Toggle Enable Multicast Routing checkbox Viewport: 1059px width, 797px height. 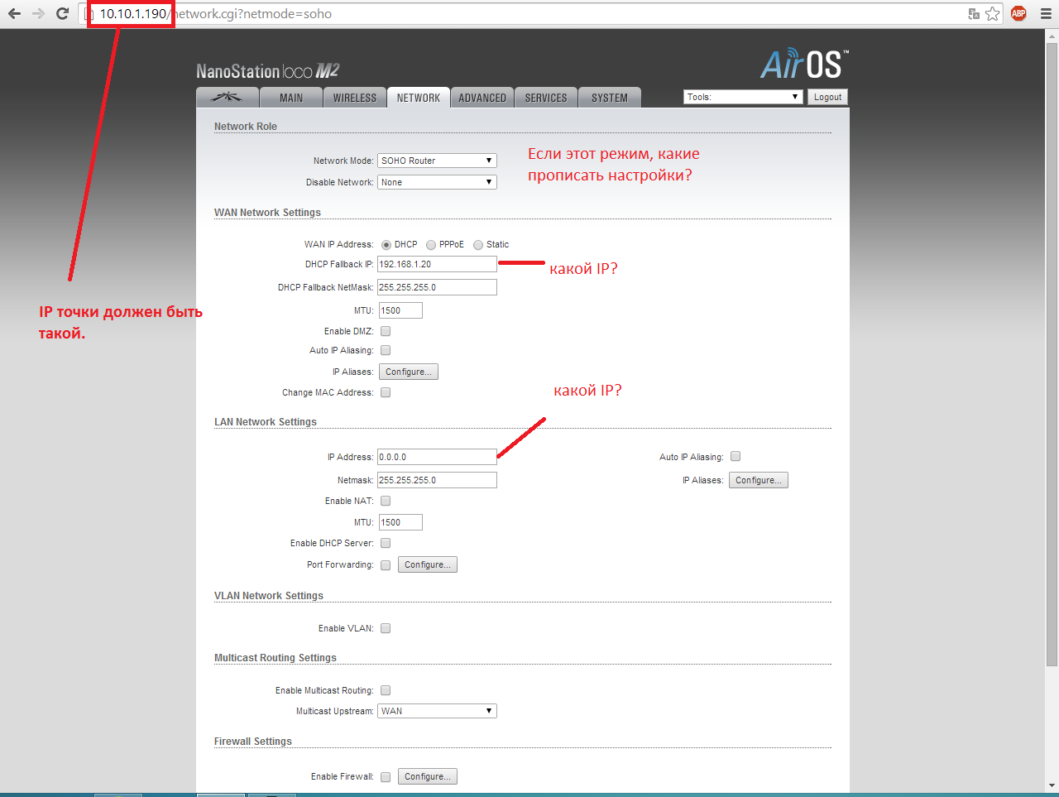pos(386,690)
